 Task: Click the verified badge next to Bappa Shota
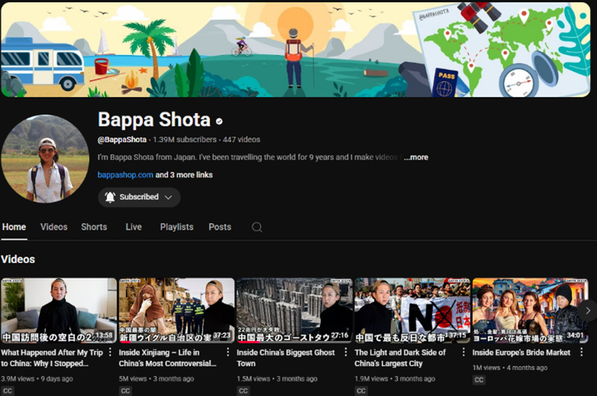coord(220,121)
